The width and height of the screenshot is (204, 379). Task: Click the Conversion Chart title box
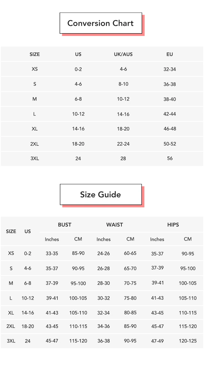101,23
